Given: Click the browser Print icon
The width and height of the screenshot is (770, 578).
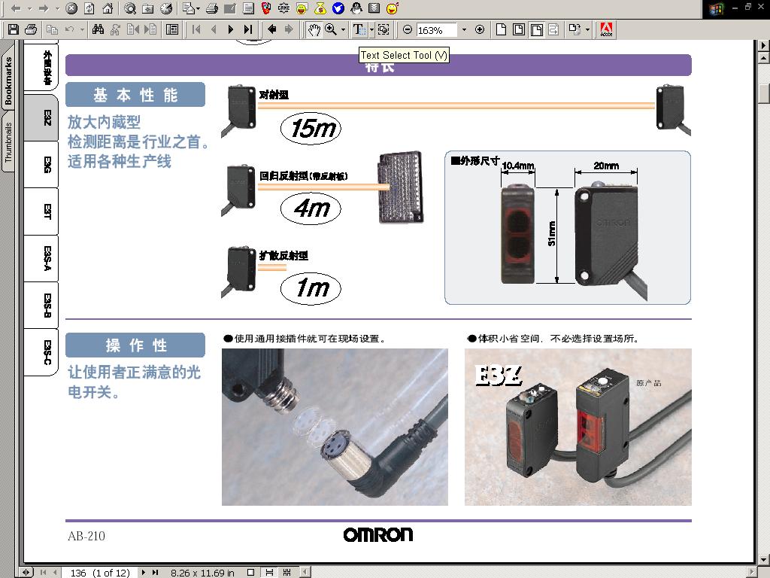Looking at the screenshot, I should [x=211, y=8].
